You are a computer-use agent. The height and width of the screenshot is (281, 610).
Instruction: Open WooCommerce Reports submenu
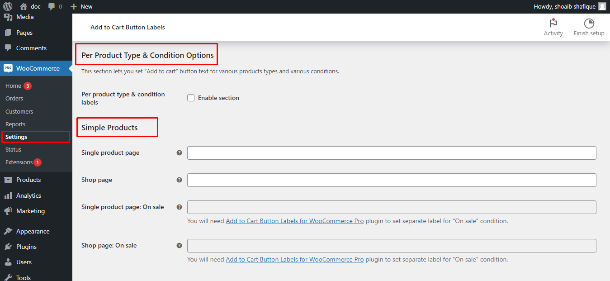pyautogui.click(x=15, y=124)
